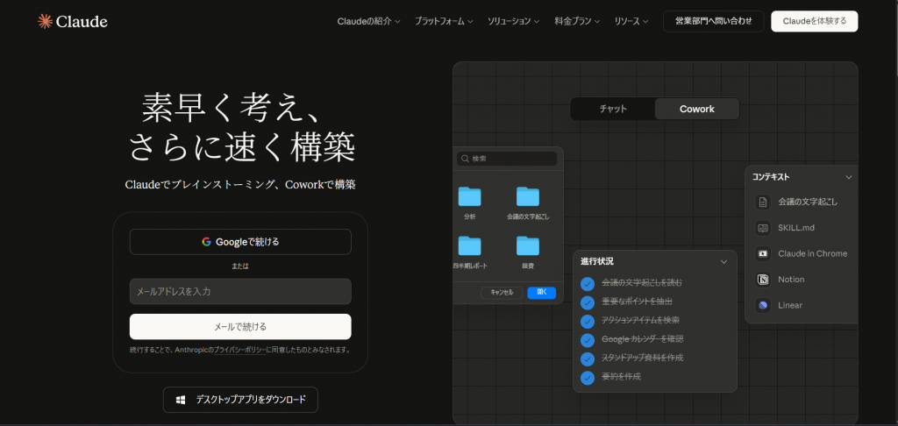Collapse the 進行状況 panel chevron

pos(723,261)
